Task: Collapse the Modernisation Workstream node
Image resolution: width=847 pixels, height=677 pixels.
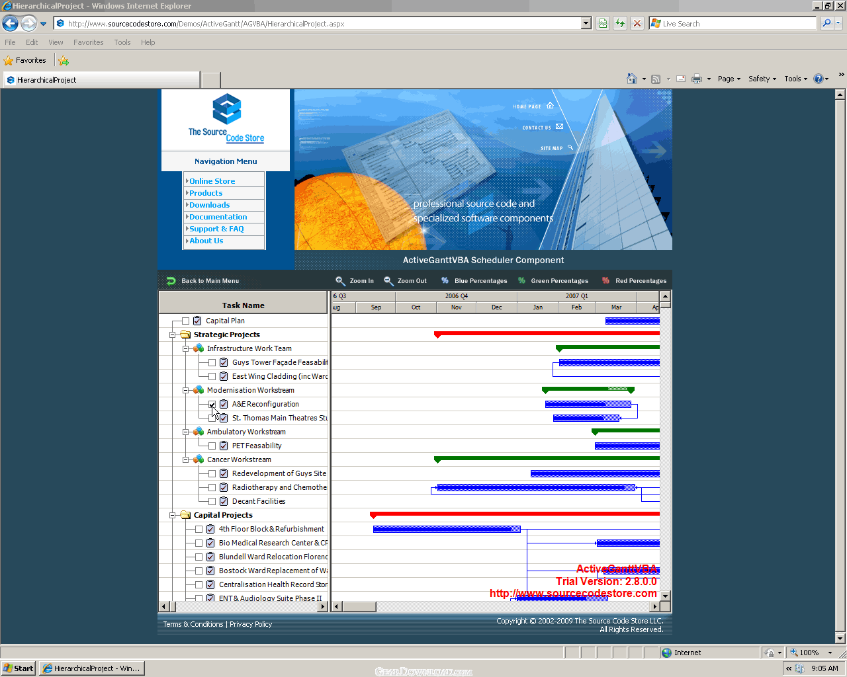Action: click(x=185, y=391)
